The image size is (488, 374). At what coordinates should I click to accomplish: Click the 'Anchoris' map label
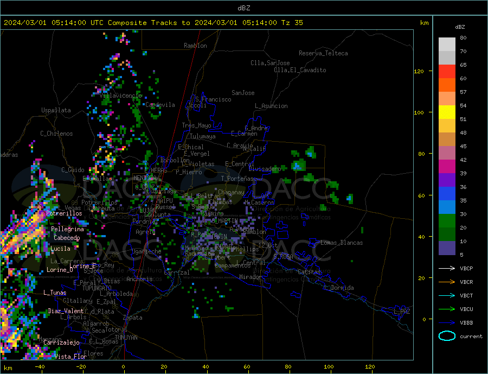[x=139, y=279]
